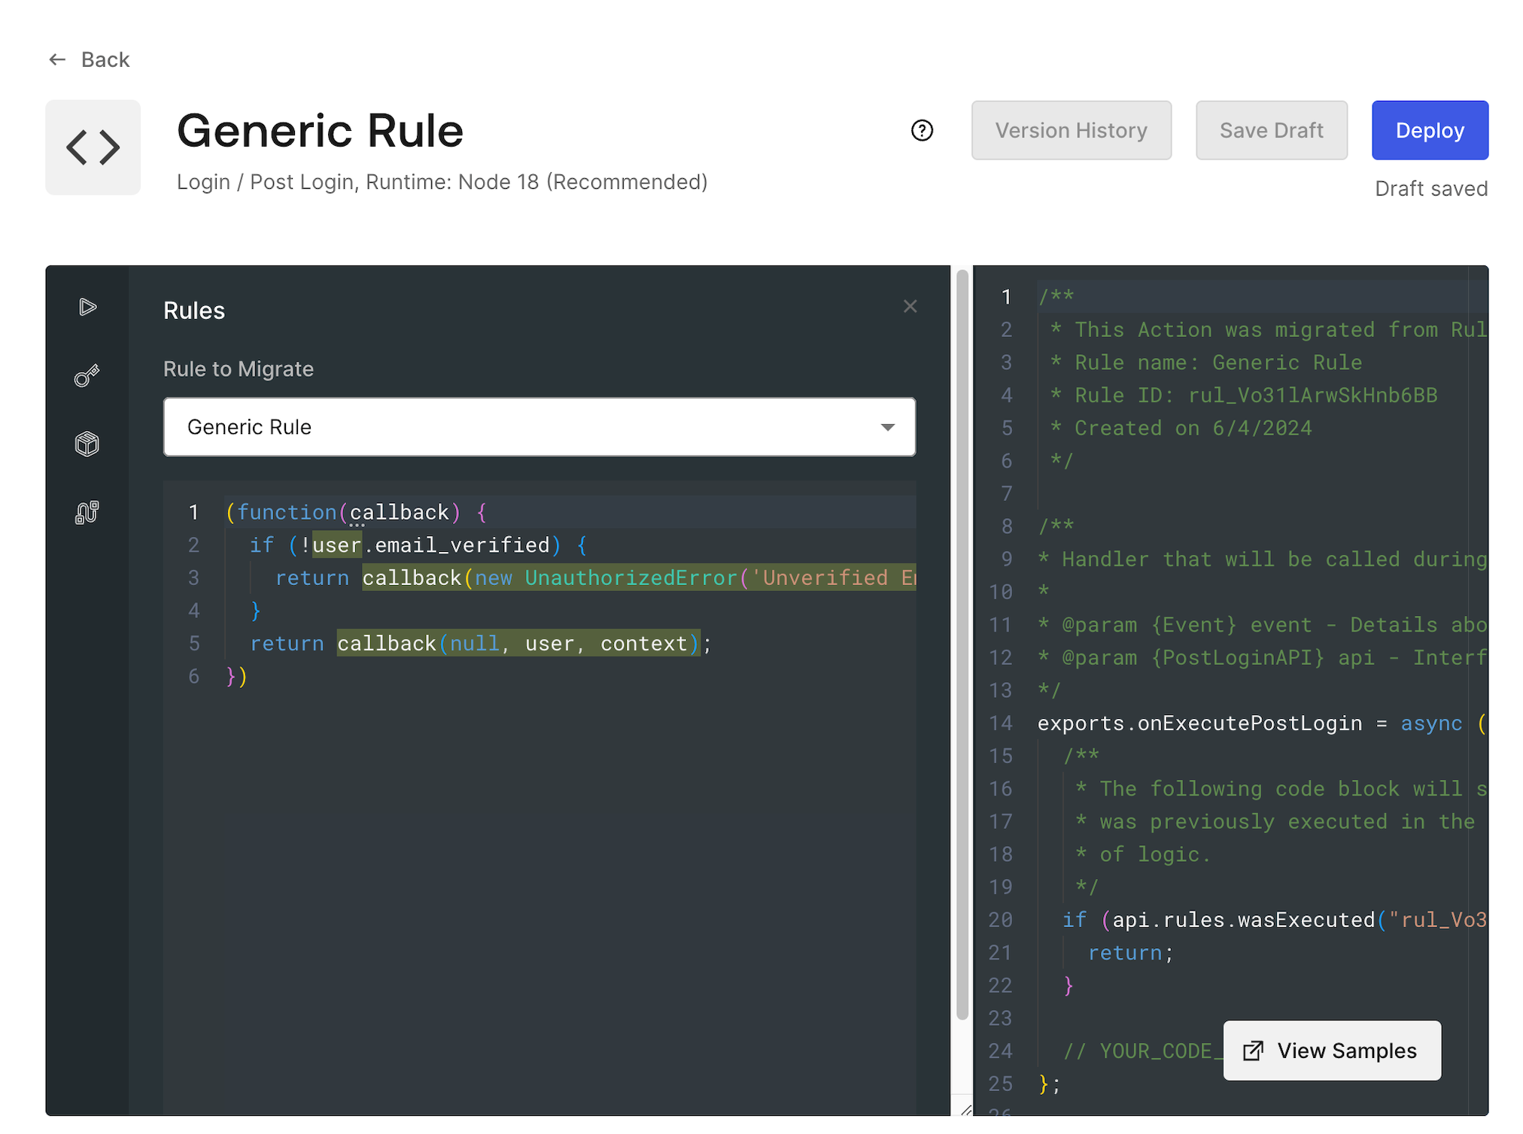This screenshot has height=1134, width=1523.
Task: Open the Secrets key icon
Action: (x=87, y=375)
